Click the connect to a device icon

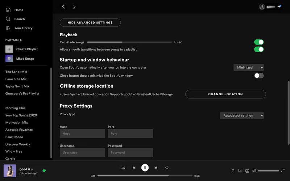point(247,171)
